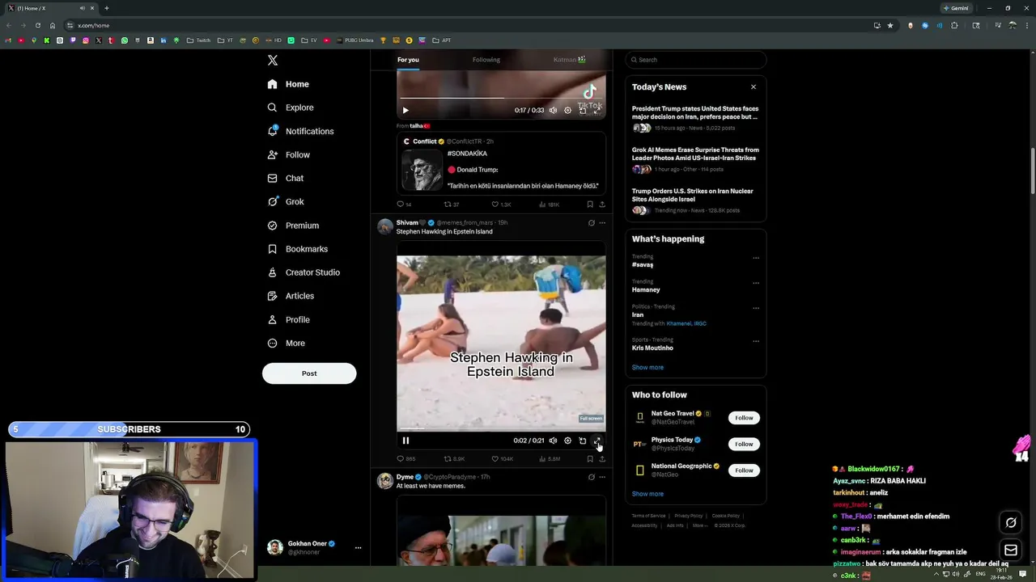Click Grok icon on Shivam's post
Screen dimensions: 1036x582
pyautogui.click(x=591, y=223)
